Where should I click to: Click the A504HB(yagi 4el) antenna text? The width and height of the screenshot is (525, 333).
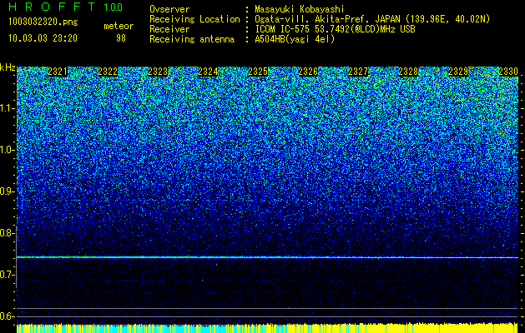(295, 39)
